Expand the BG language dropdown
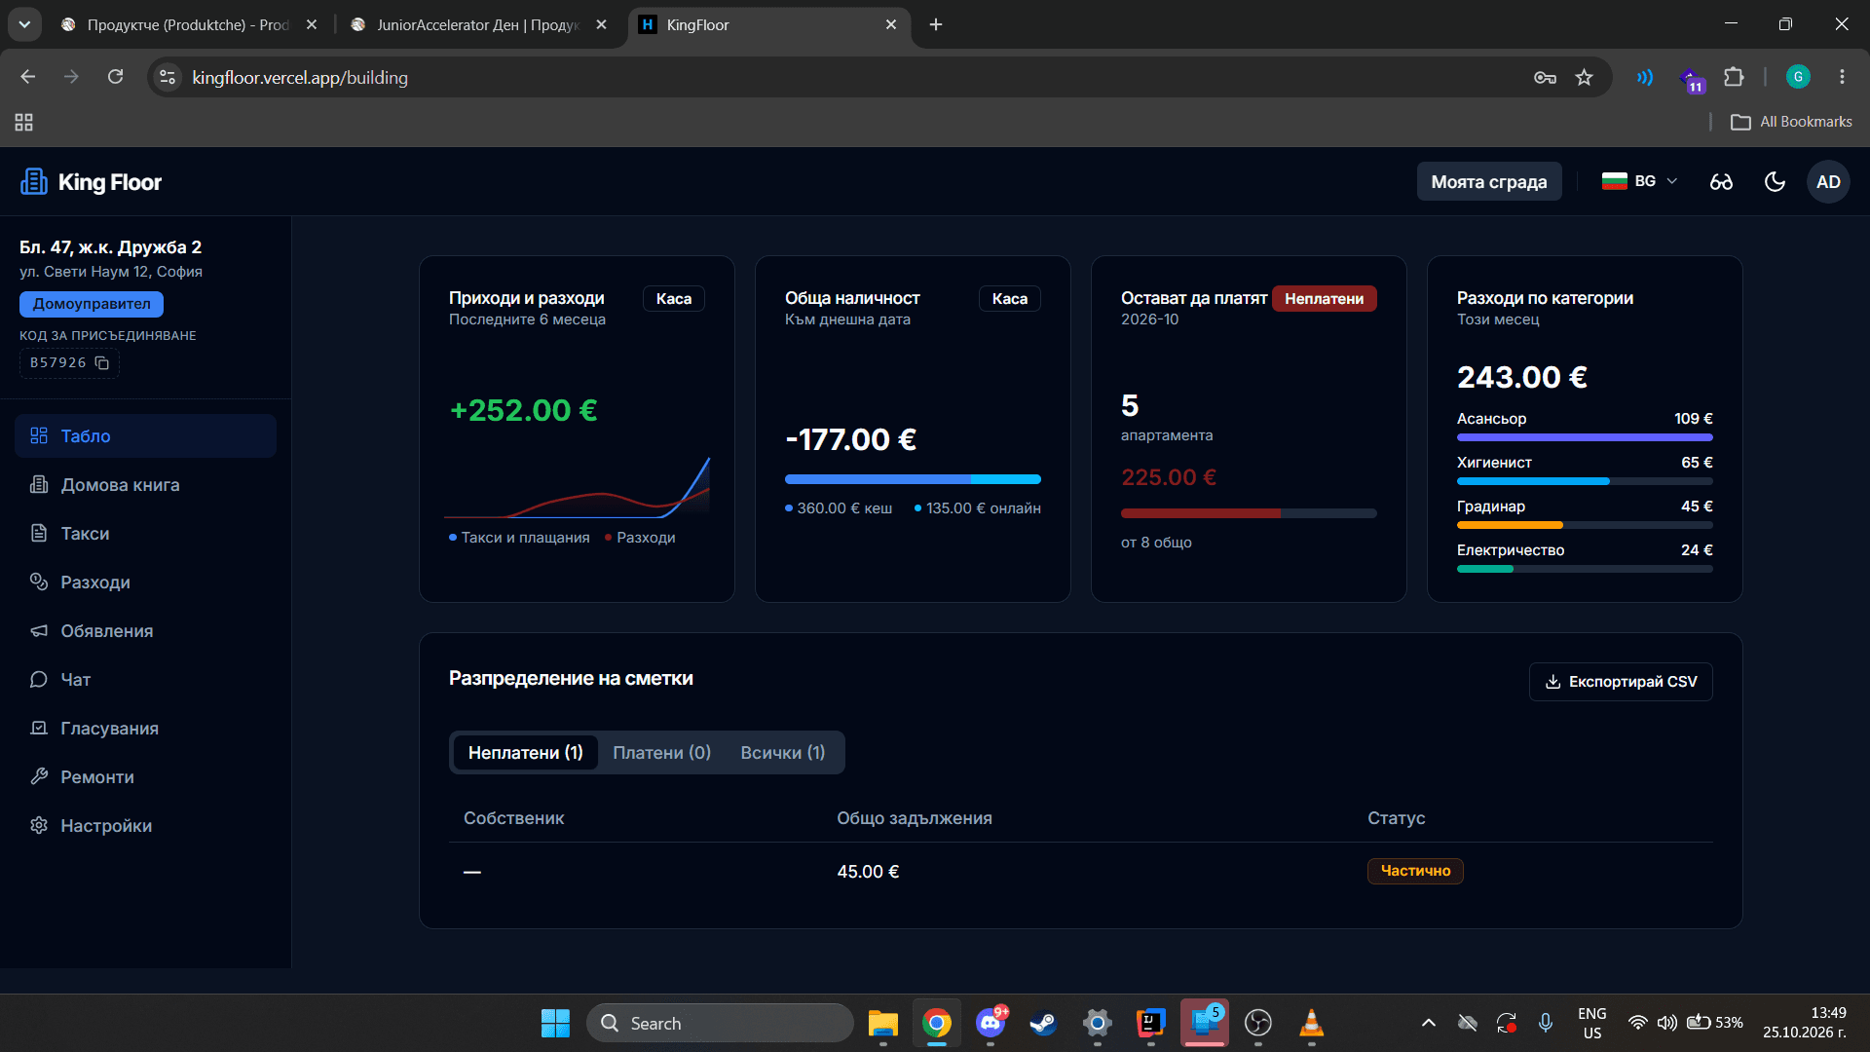 click(x=1640, y=182)
